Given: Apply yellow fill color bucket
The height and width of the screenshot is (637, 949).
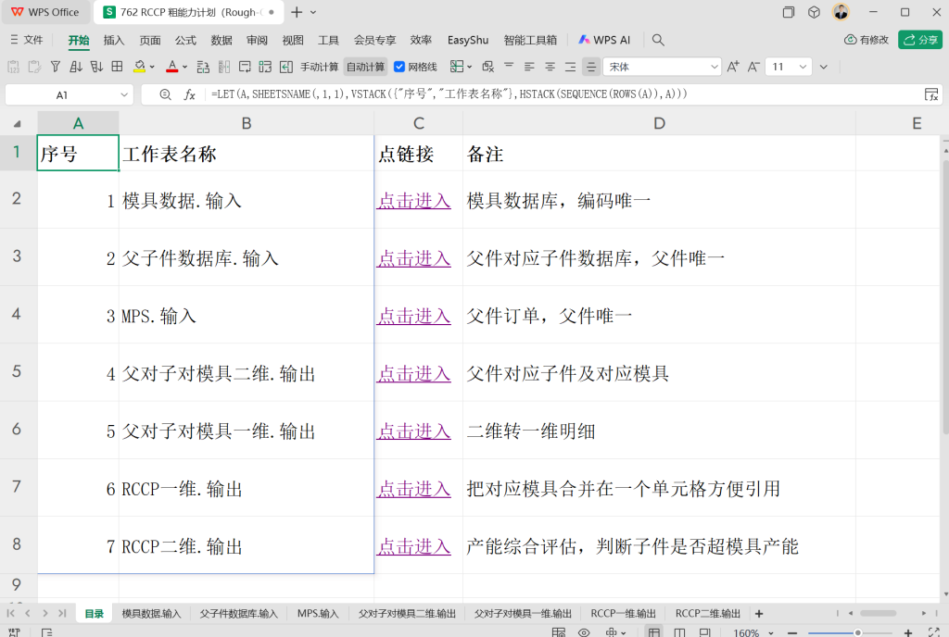Looking at the screenshot, I should tap(140, 67).
